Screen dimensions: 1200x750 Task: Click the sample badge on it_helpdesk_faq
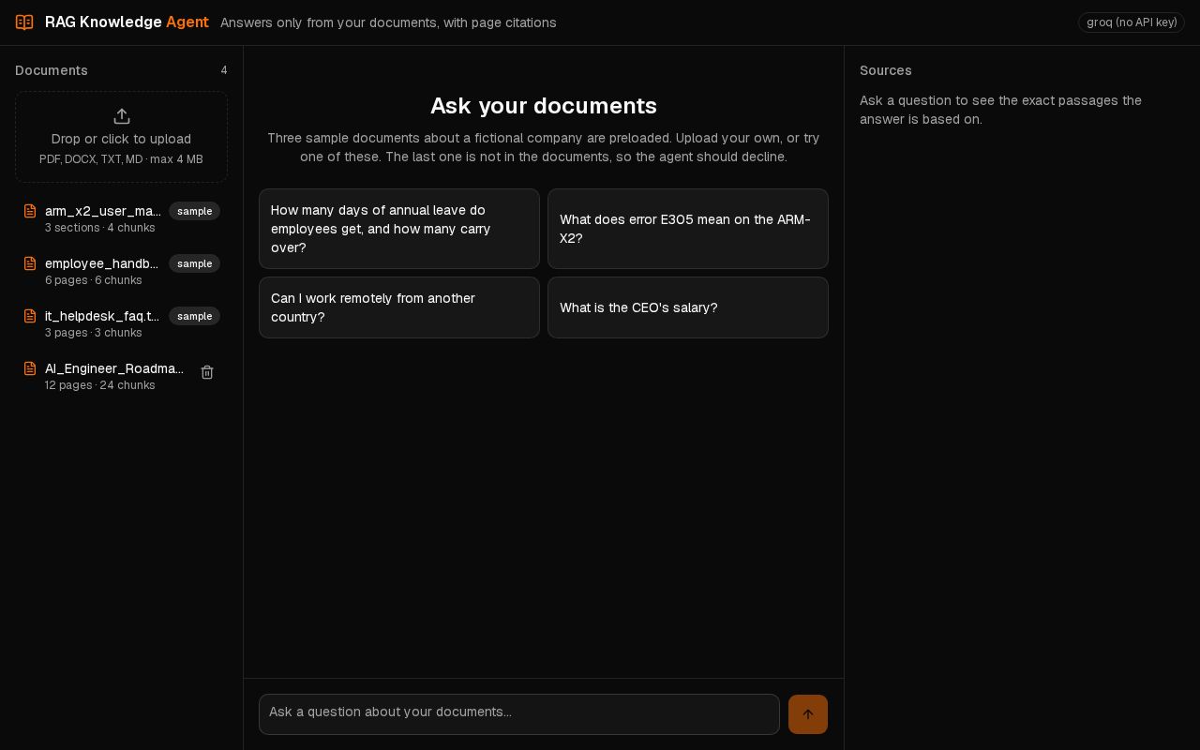tap(195, 316)
